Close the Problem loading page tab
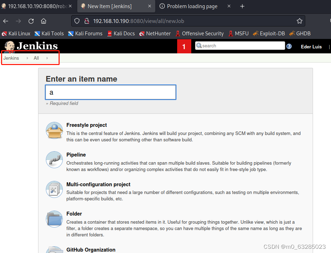Image resolution: width=331 pixels, height=253 pixels. (x=229, y=6)
